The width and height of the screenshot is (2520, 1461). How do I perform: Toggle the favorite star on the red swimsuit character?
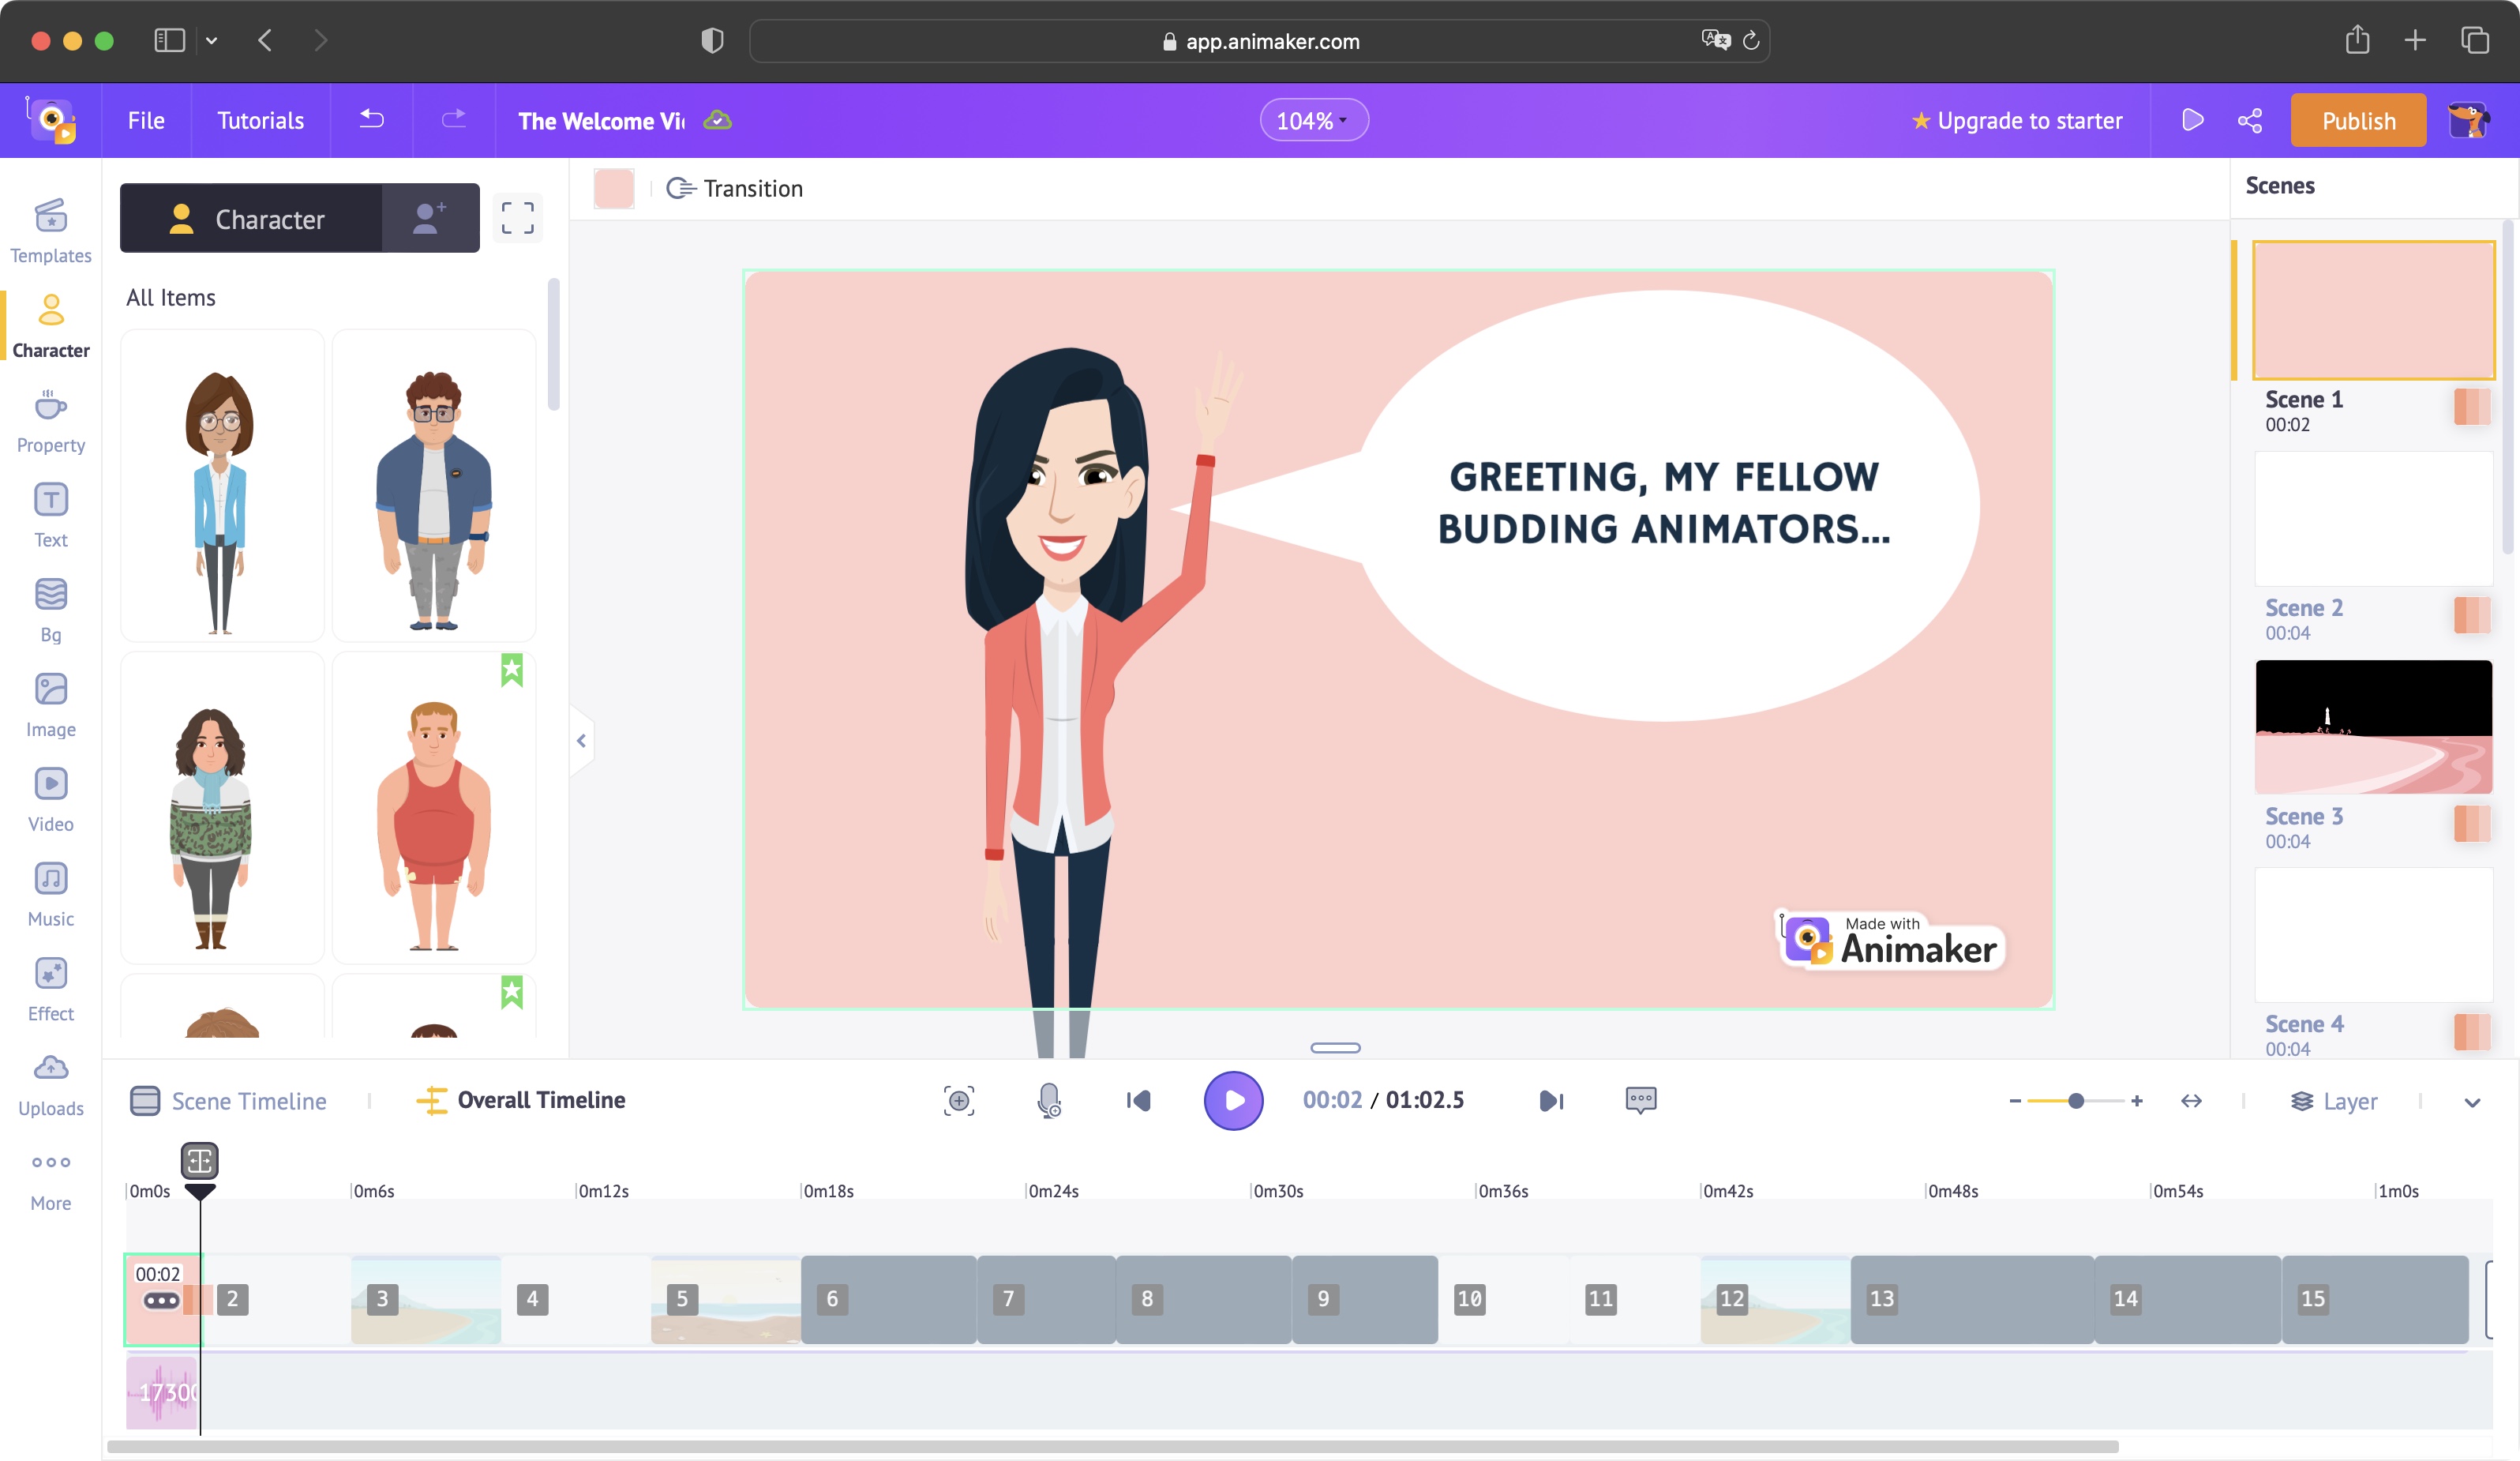(x=513, y=671)
